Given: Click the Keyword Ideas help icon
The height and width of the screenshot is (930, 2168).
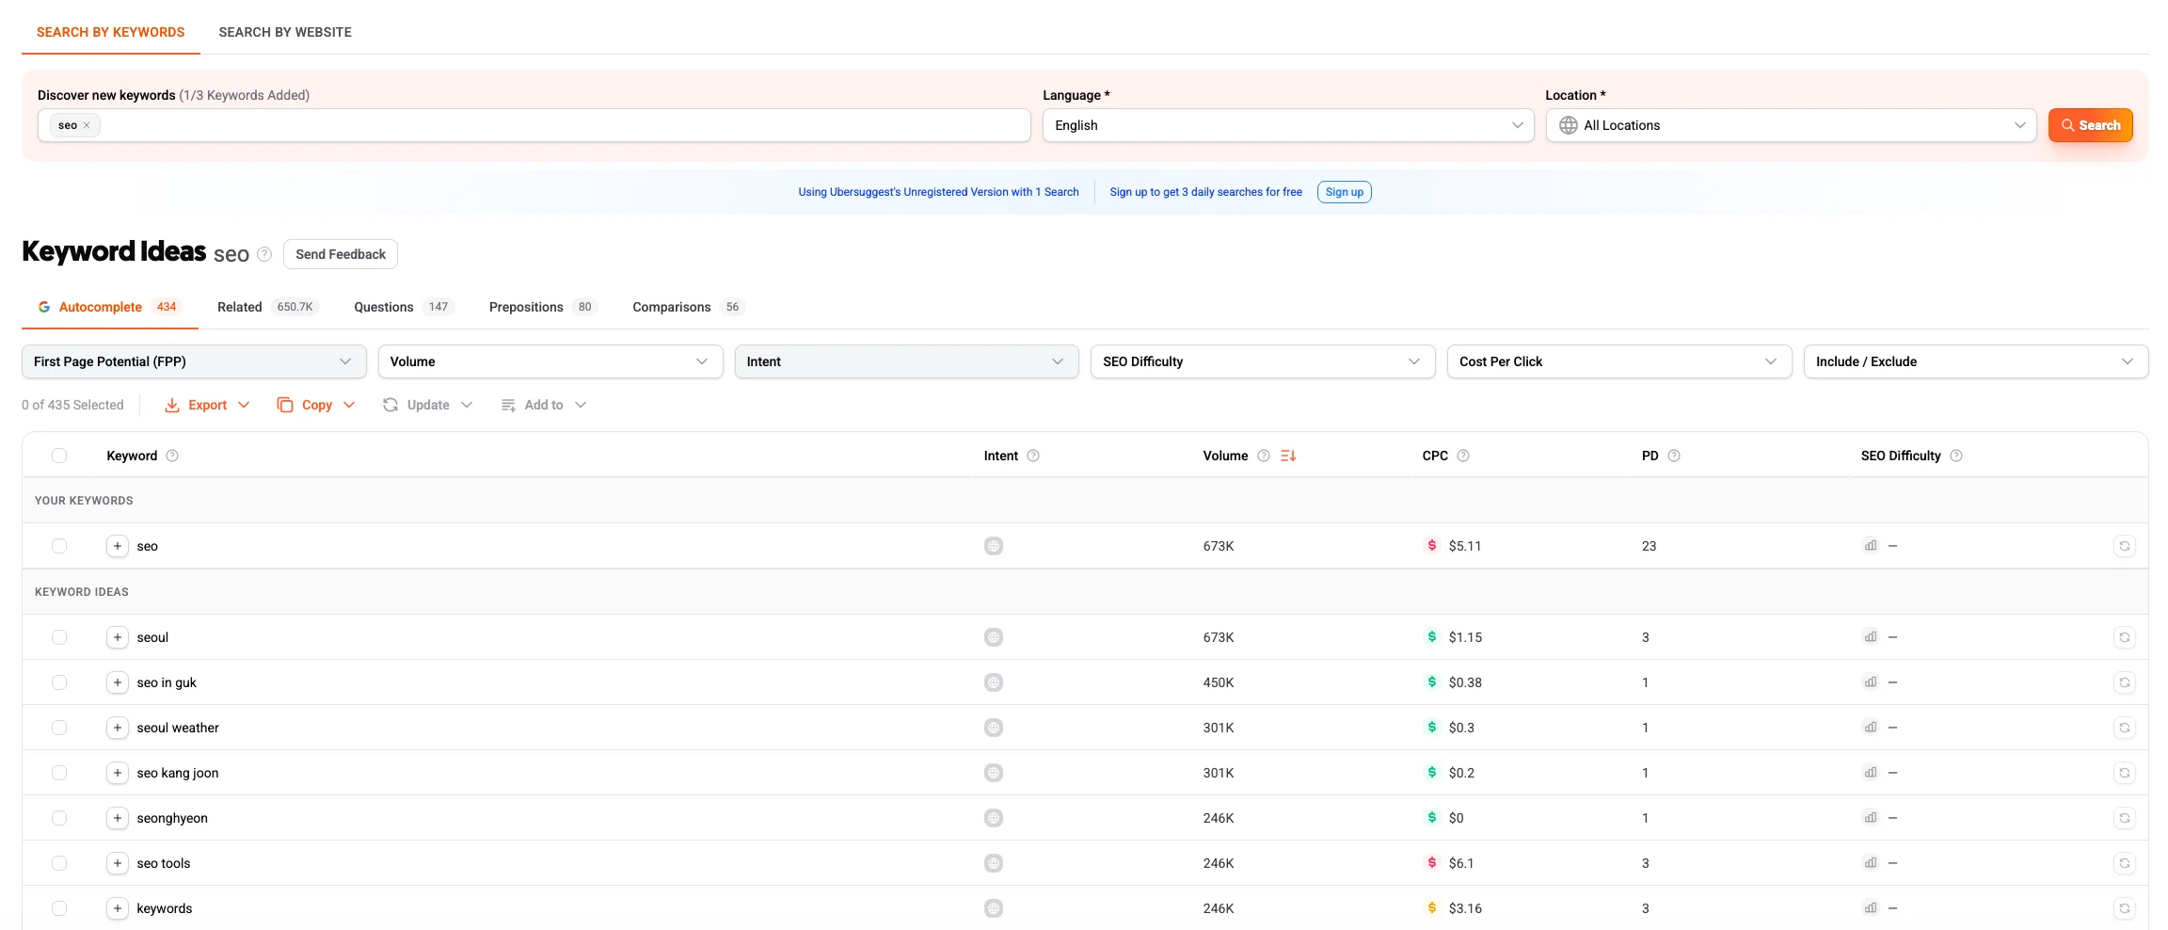Looking at the screenshot, I should point(264,254).
